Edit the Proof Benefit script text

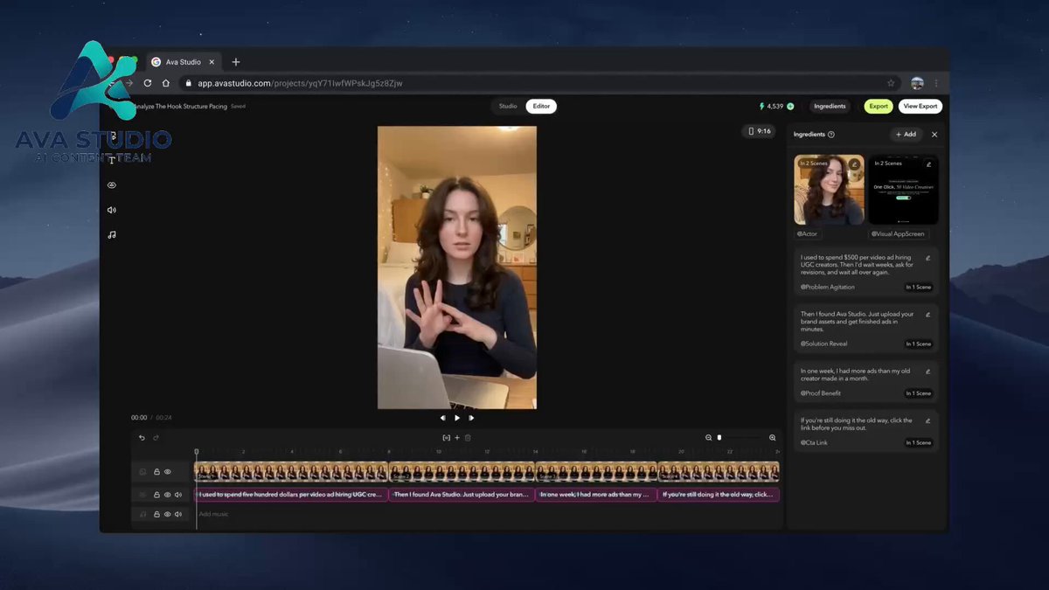[928, 371]
